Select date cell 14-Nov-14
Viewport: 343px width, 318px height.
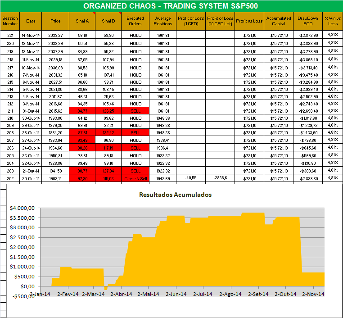31,35
